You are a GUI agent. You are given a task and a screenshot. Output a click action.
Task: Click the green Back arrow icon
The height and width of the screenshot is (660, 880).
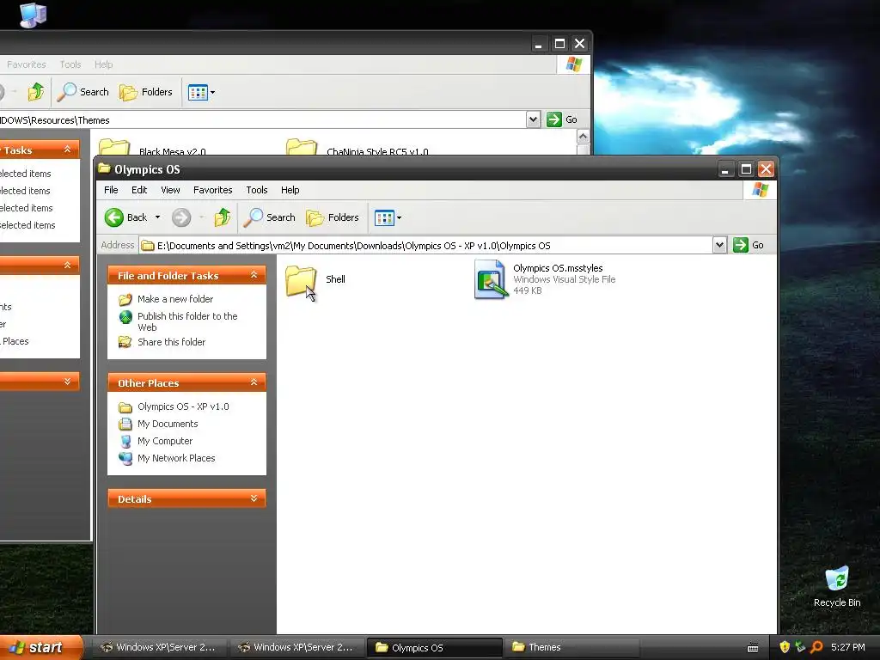(114, 217)
